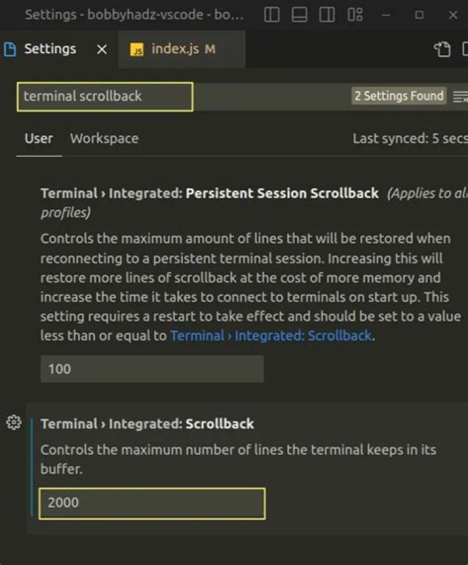
Task: Switch to Workspace settings scope tab
Action: coord(104,139)
